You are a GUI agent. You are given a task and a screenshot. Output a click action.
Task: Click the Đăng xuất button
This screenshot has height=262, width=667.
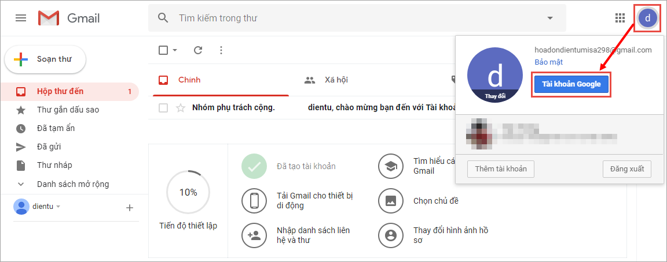pyautogui.click(x=626, y=169)
